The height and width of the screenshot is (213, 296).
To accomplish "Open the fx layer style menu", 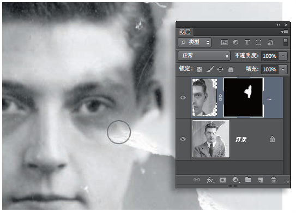I will point(210,180).
